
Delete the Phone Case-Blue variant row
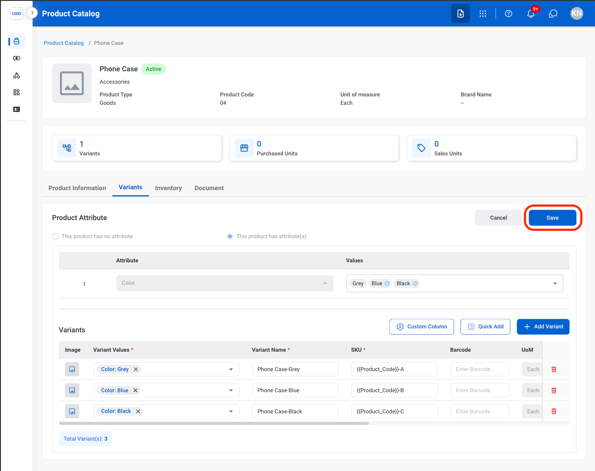pos(554,390)
